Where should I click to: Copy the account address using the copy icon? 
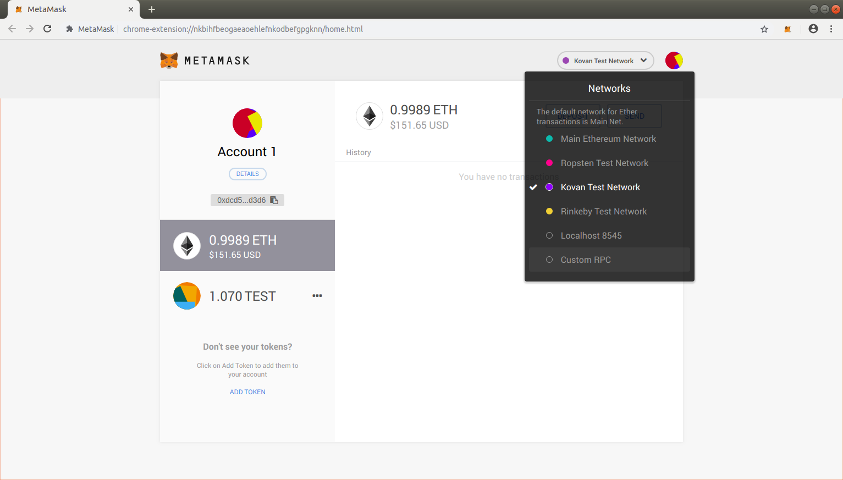[274, 200]
